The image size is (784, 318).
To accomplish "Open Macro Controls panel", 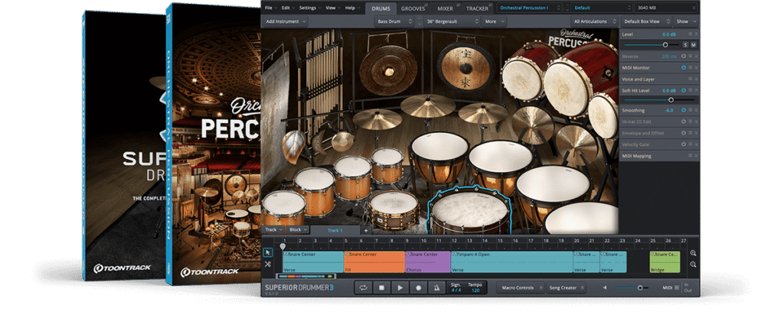I will (x=521, y=287).
